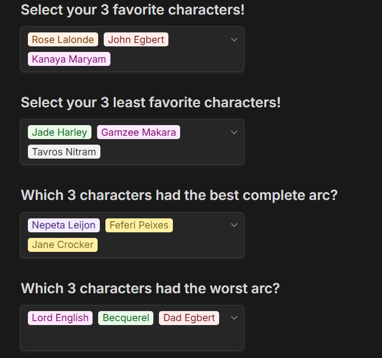382x358 pixels.
Task: Click empty area of best complete arc field
Action: pos(167,245)
